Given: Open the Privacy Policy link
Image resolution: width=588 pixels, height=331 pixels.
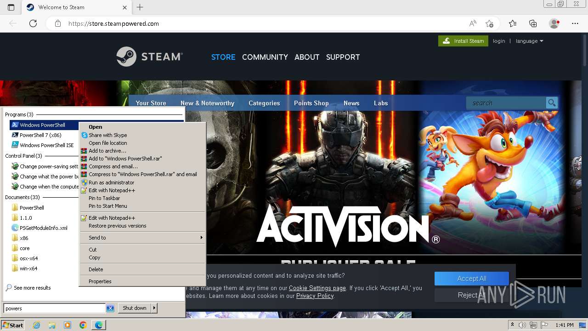Looking at the screenshot, I should pyautogui.click(x=315, y=296).
